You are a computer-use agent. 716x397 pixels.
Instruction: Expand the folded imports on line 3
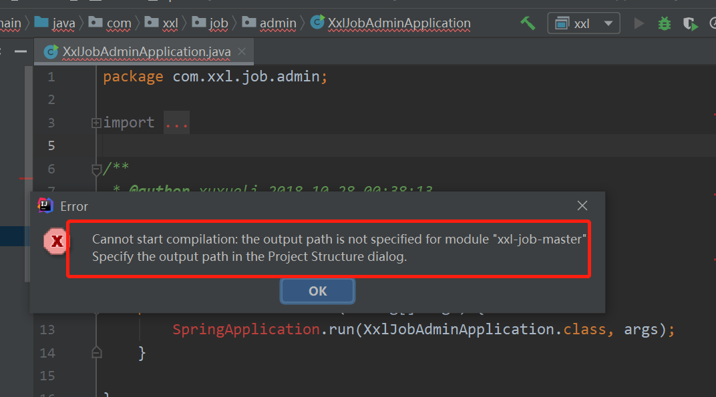coord(96,122)
